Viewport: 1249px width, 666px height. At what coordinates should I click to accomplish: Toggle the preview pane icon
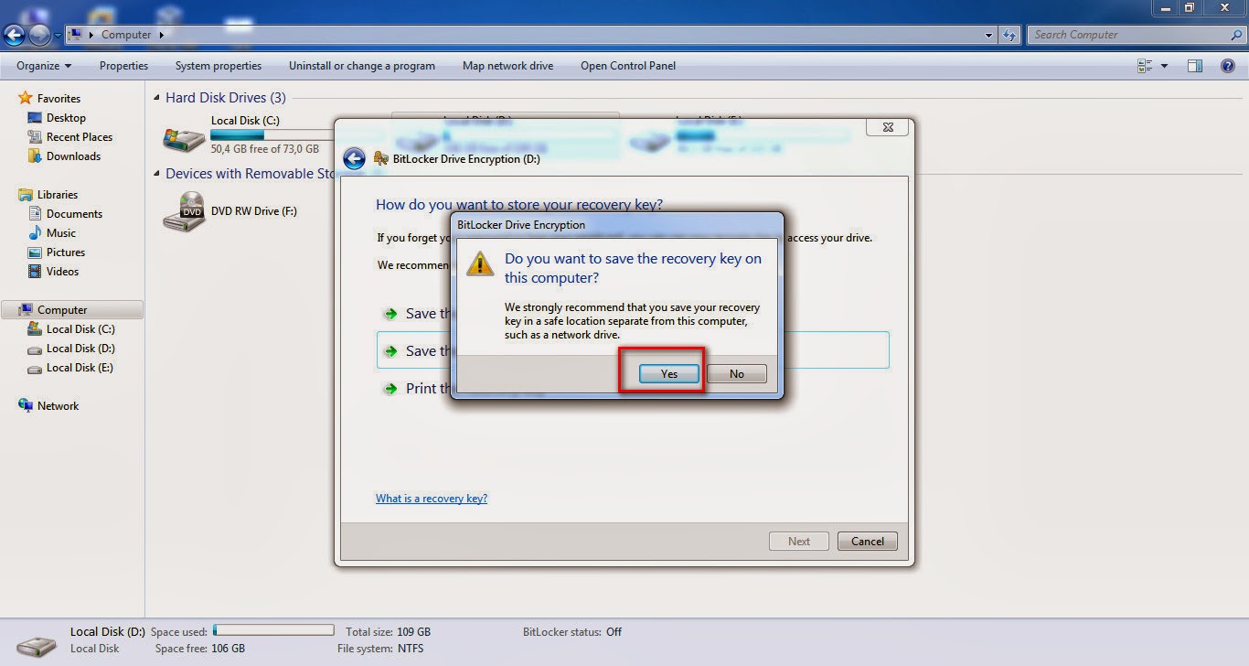pyautogui.click(x=1195, y=66)
